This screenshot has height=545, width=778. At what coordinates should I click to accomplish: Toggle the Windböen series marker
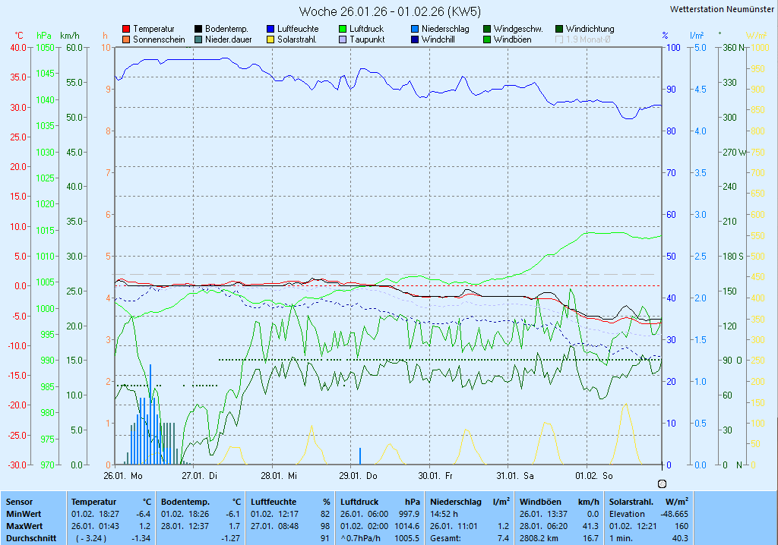pyautogui.click(x=487, y=39)
